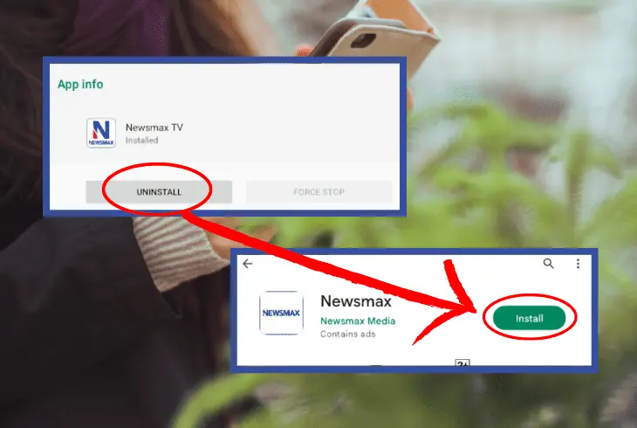Click the Newsmax TV app icon
The width and height of the screenshot is (637, 428).
[x=101, y=133]
